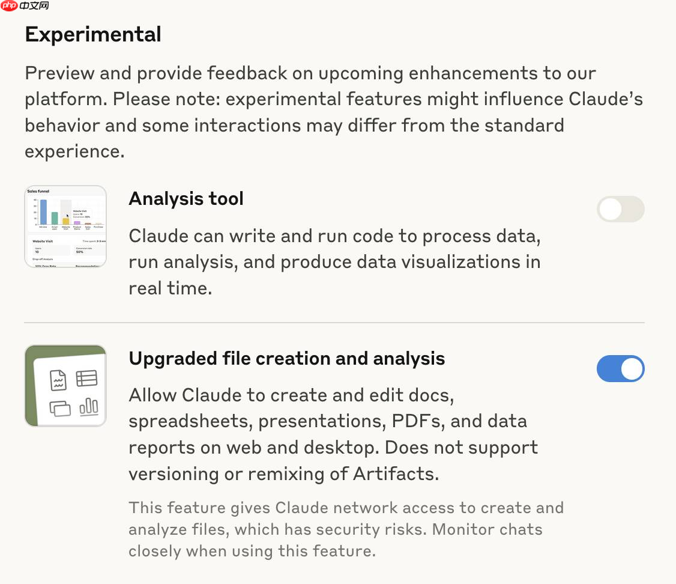
Task: Disable Upgraded file creation and analysis toggle
Action: coord(620,369)
